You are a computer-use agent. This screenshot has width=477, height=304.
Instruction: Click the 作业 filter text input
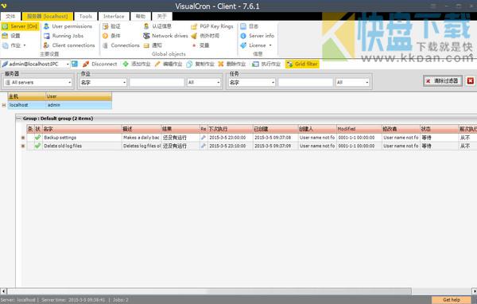157,82
